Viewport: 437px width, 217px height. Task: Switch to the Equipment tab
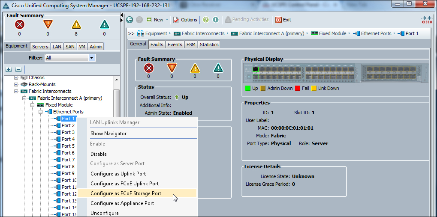(16, 46)
